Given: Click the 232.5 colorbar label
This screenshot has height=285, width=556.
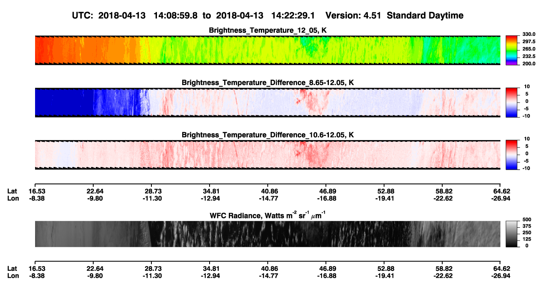Looking at the screenshot, I should [529, 56].
